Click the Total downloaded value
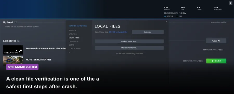This screenshot has height=94, width=234. (199, 8)
